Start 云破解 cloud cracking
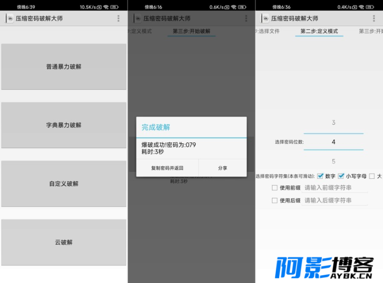Viewport: 383px width, 283px height. [x=64, y=242]
